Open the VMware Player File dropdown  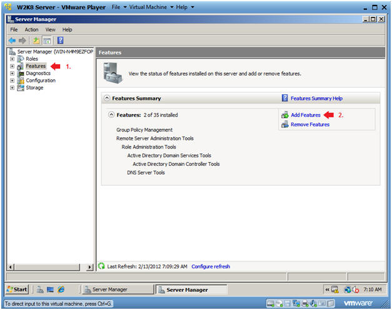click(x=119, y=7)
